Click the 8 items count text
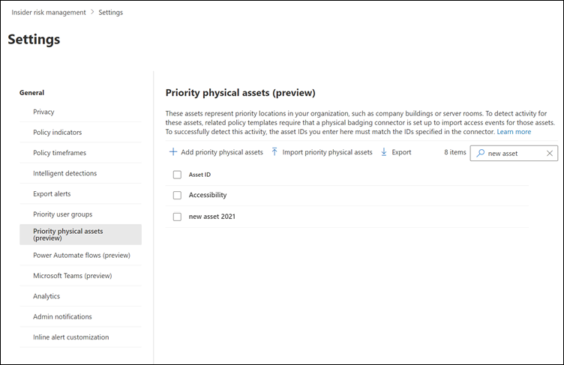The height and width of the screenshot is (365, 564). pos(455,152)
